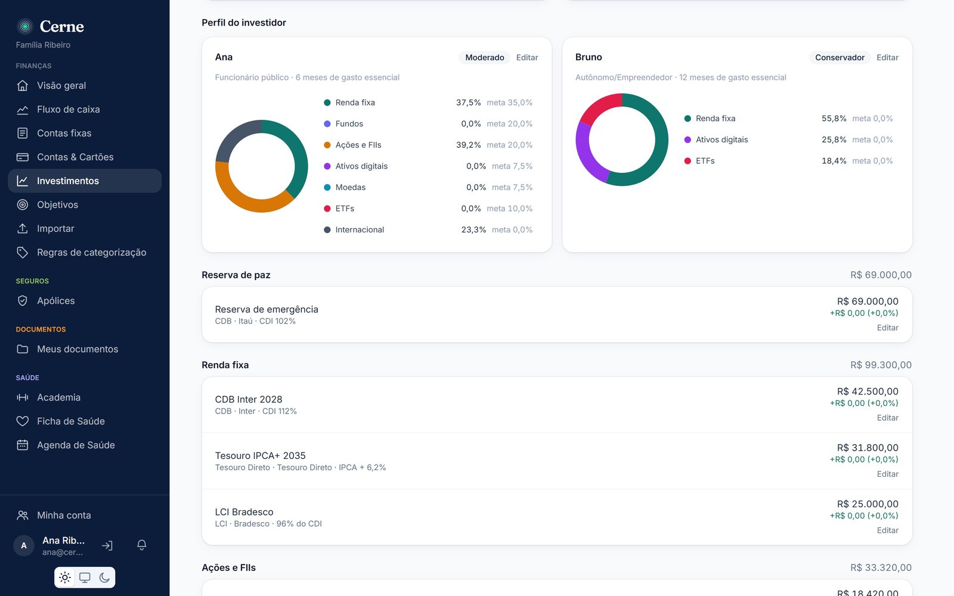954x596 pixels.
Task: Edit Tesouro IPCA+ 2035 entry
Action: click(887, 474)
